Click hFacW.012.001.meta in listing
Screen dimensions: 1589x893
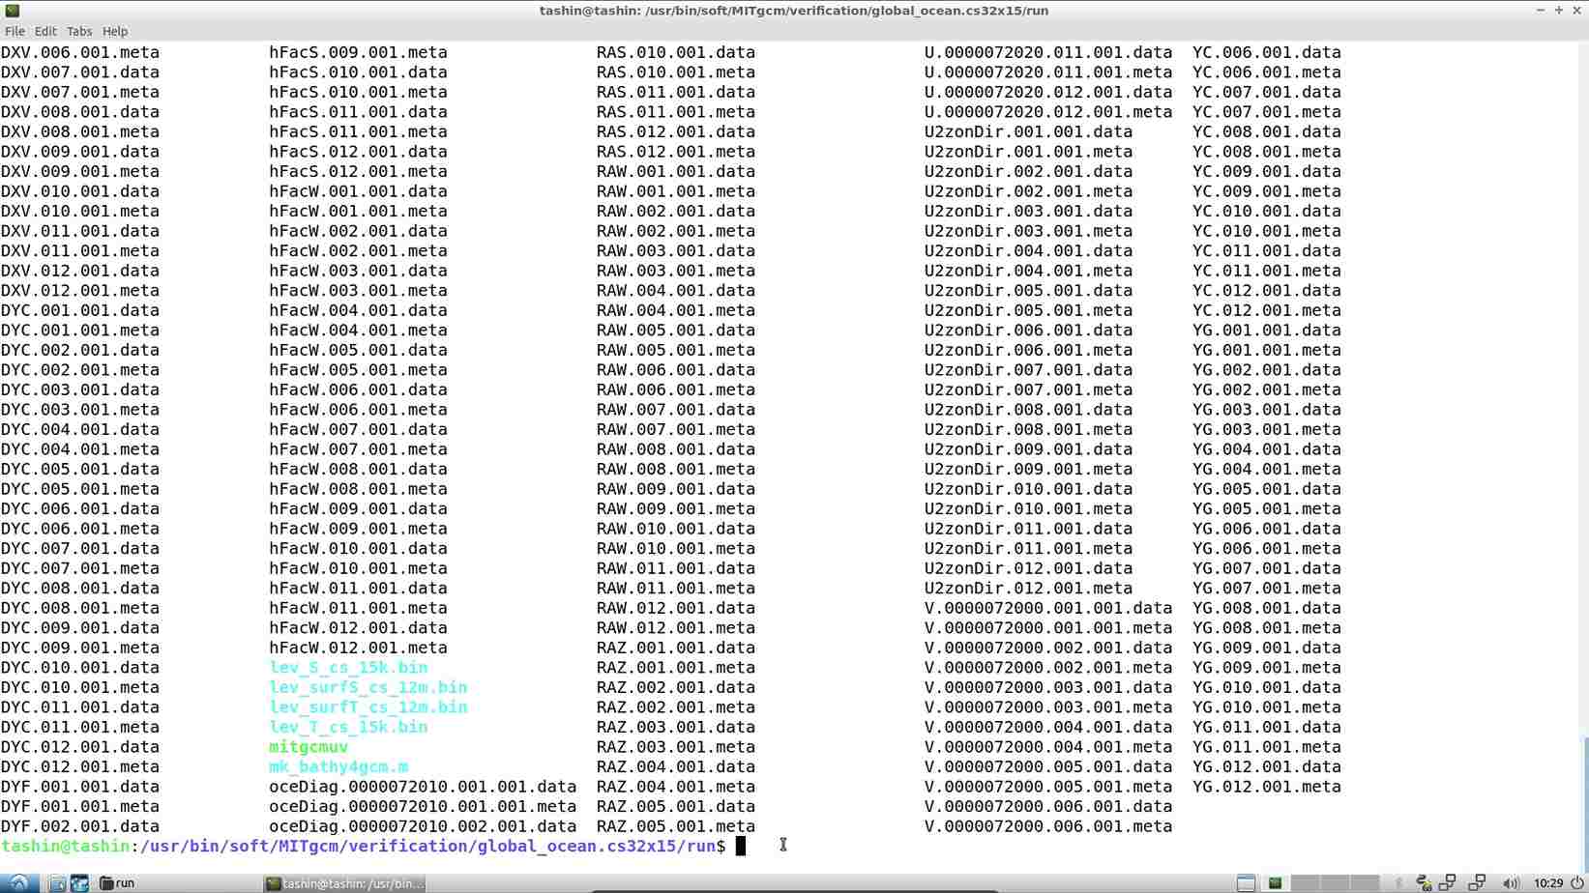click(x=358, y=648)
